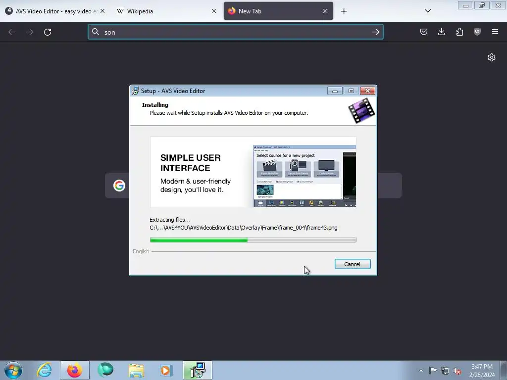
Task: Switch to Firefox in taskbar
Action: coord(75,370)
